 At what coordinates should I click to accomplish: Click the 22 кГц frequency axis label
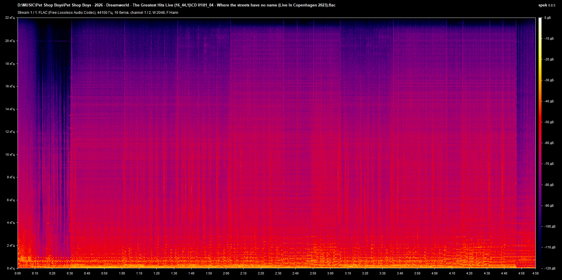(10, 18)
